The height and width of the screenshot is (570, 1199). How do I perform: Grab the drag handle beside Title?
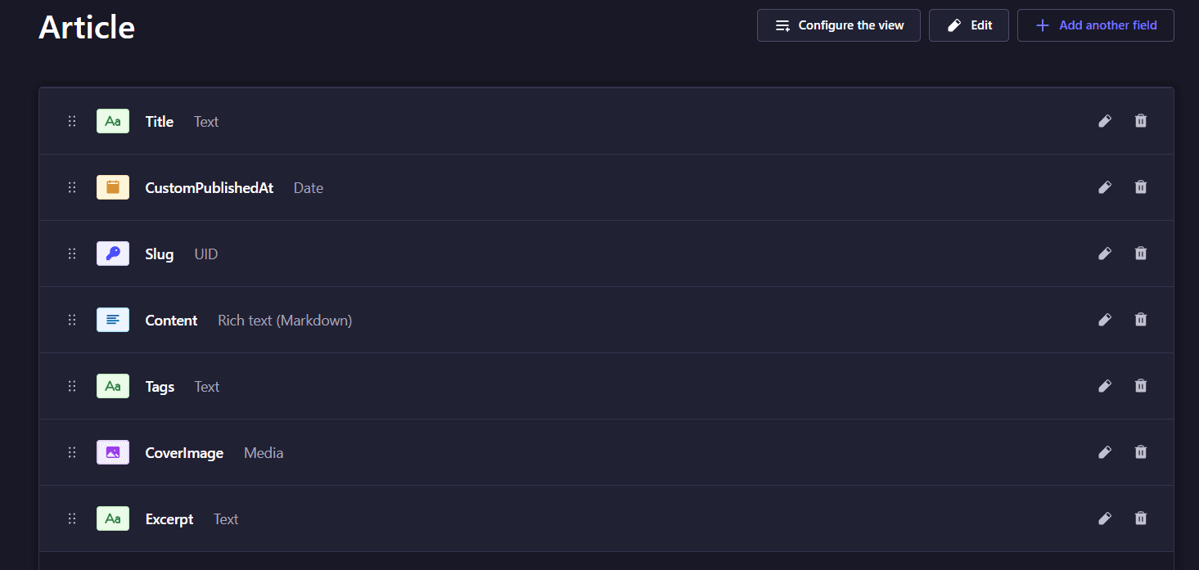tap(72, 121)
